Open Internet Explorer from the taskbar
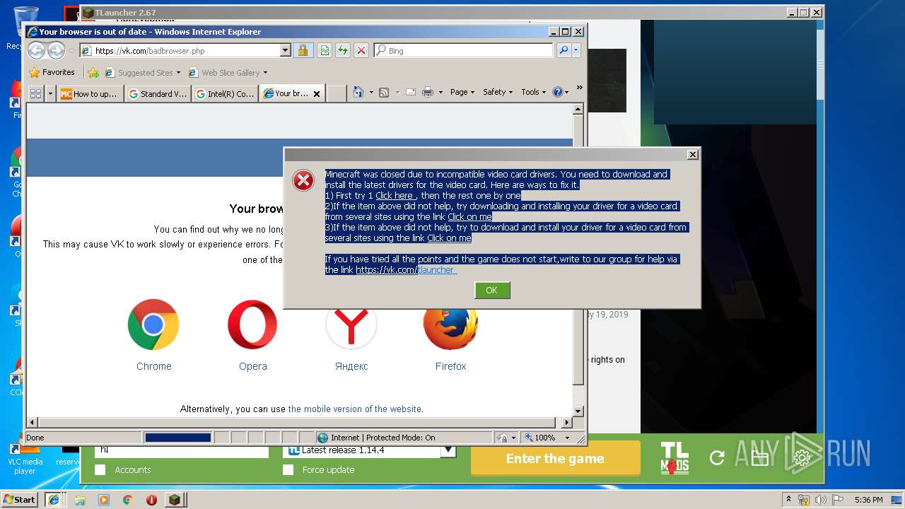Image resolution: width=905 pixels, height=509 pixels. coord(54,499)
